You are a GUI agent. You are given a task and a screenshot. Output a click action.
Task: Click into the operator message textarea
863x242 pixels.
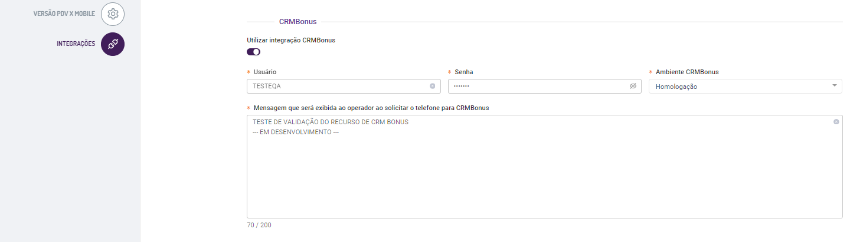click(x=543, y=177)
